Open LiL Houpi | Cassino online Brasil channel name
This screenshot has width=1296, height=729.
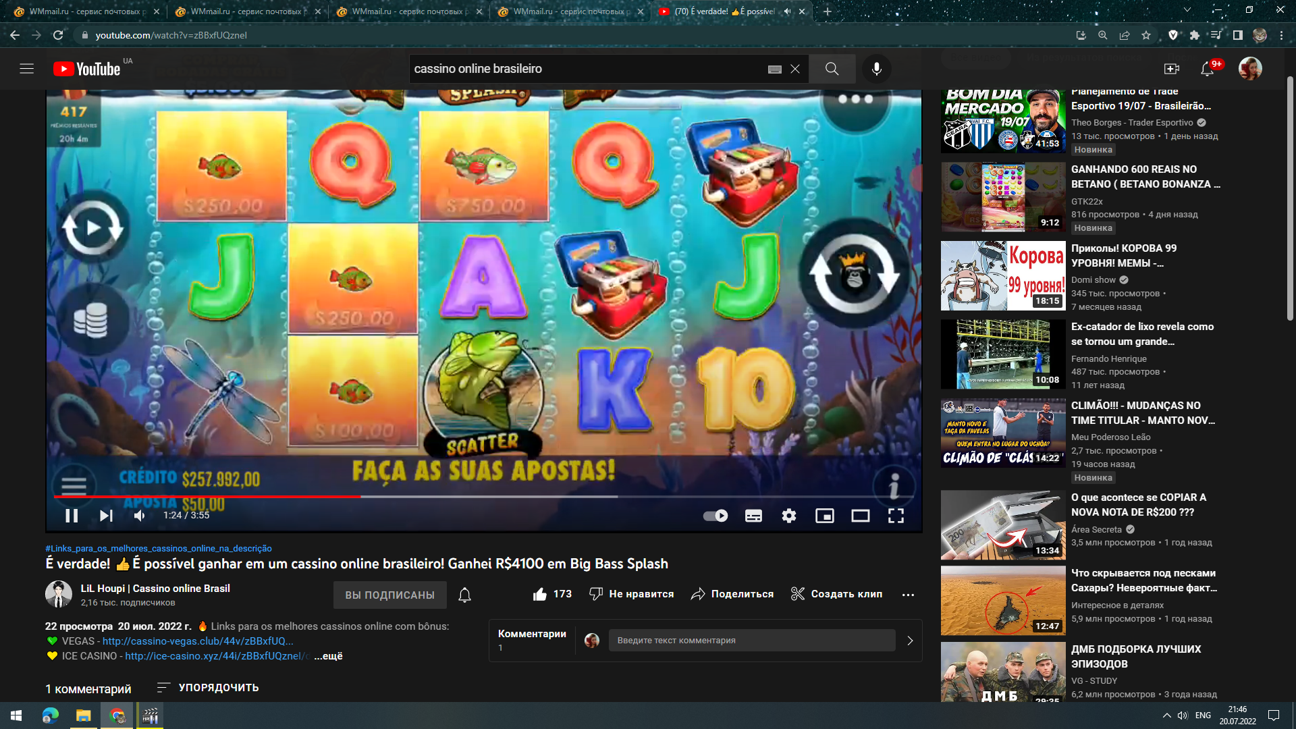[x=155, y=589]
